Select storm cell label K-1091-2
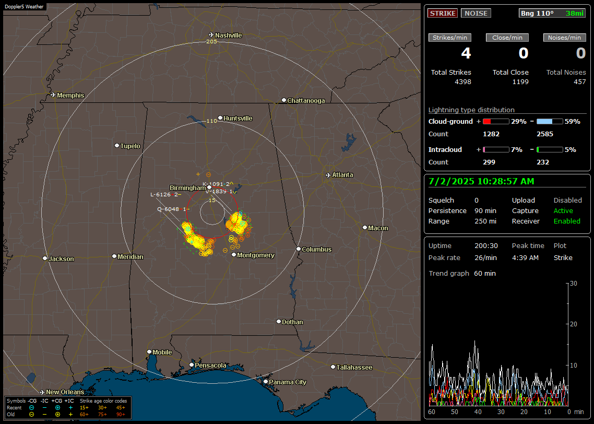The image size is (594, 424). pyautogui.click(x=218, y=184)
